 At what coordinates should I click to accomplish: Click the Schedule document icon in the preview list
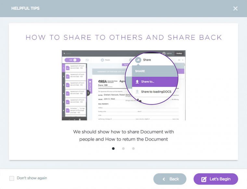coord(68,111)
